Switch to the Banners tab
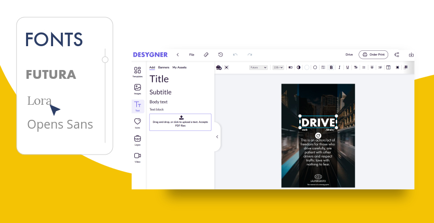Image resolution: width=434 pixels, height=223 pixels. tap(163, 67)
